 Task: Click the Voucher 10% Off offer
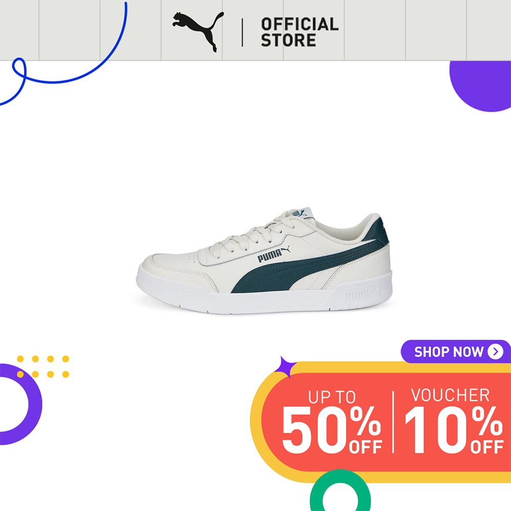pos(454,421)
